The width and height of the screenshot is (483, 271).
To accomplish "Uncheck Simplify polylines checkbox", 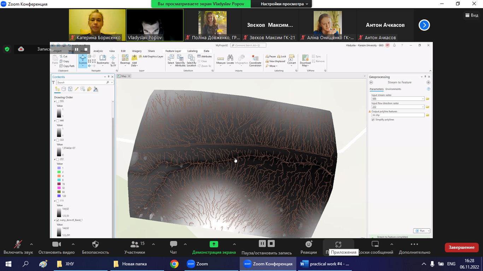I will [373, 120].
